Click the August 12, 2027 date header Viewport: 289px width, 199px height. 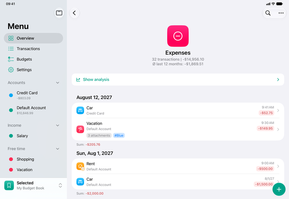pos(94,97)
